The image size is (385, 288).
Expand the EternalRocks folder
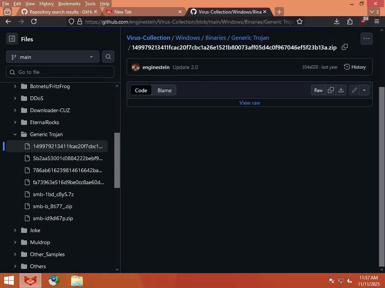[15, 122]
